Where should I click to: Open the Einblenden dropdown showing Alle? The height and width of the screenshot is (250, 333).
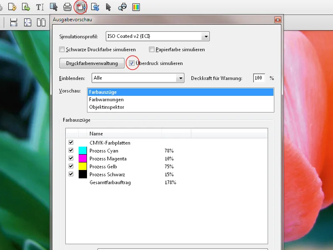click(138, 78)
